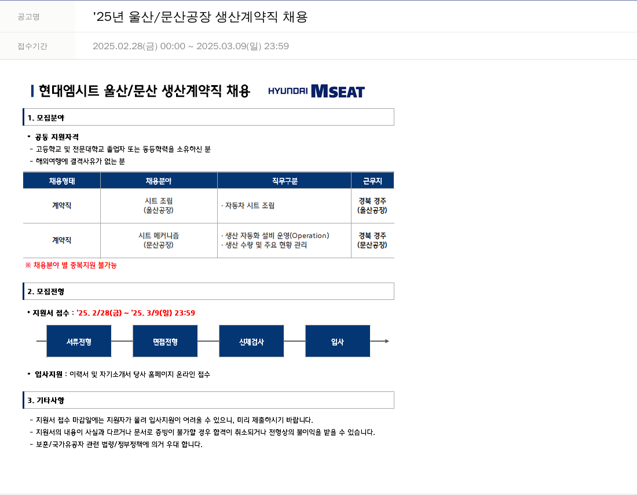The width and height of the screenshot is (637, 495).
Task: Click the 자동차 시트 조립 cell
Action: pos(284,206)
